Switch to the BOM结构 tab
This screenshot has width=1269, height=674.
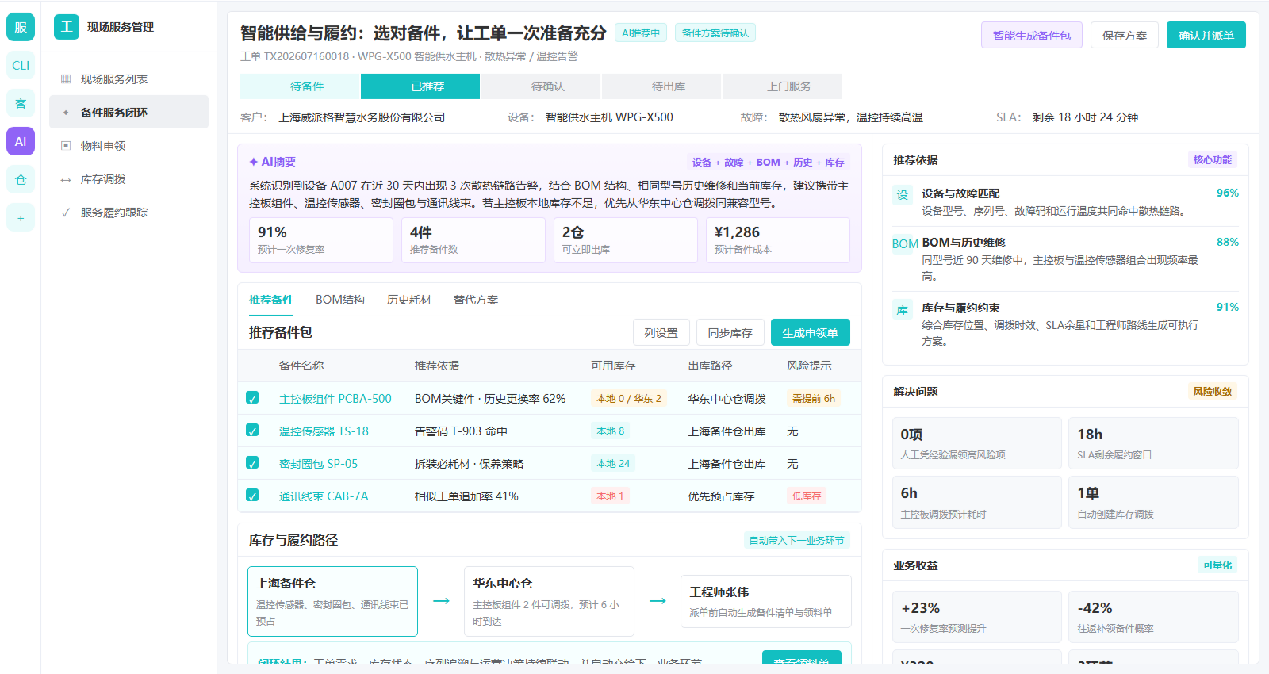click(x=340, y=300)
